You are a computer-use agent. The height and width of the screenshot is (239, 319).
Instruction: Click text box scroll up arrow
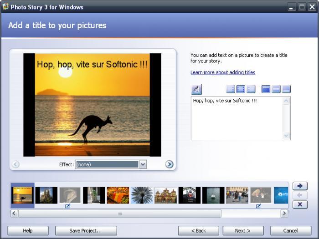[286, 101]
